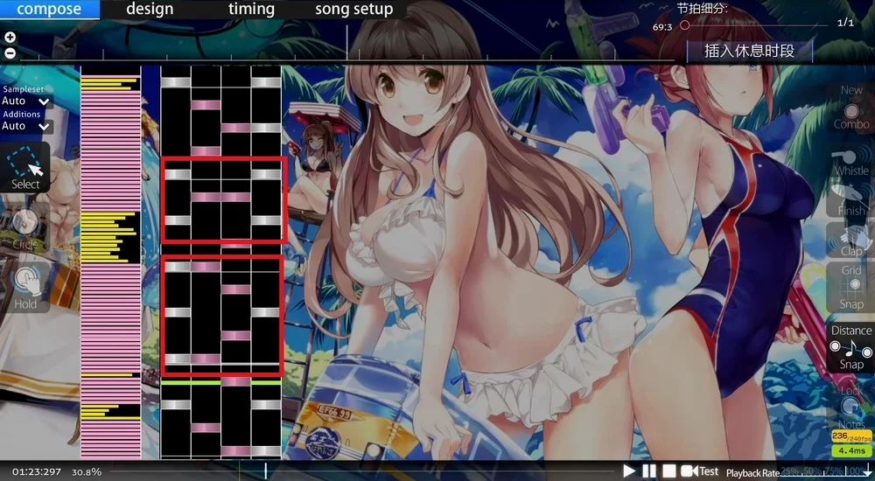
Task: Click the 69:3 beat position label
Action: point(662,27)
